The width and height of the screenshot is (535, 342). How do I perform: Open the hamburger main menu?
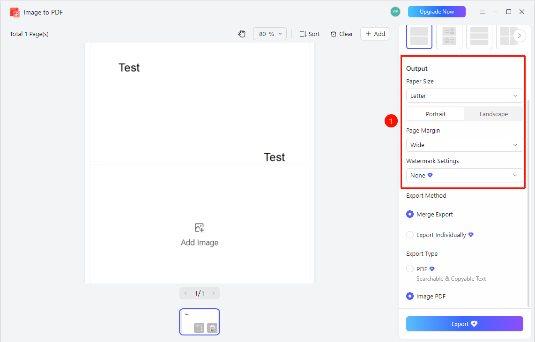pos(482,12)
